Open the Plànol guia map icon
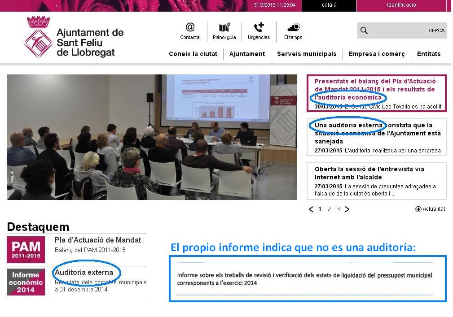 coord(224,28)
